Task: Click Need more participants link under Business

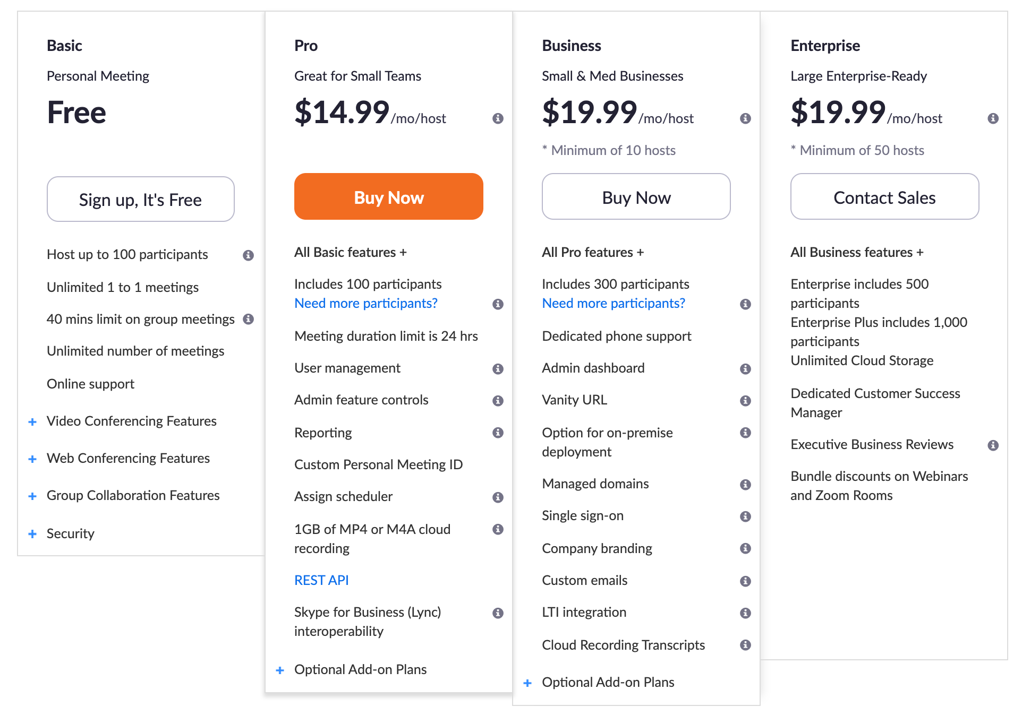Action: point(613,303)
